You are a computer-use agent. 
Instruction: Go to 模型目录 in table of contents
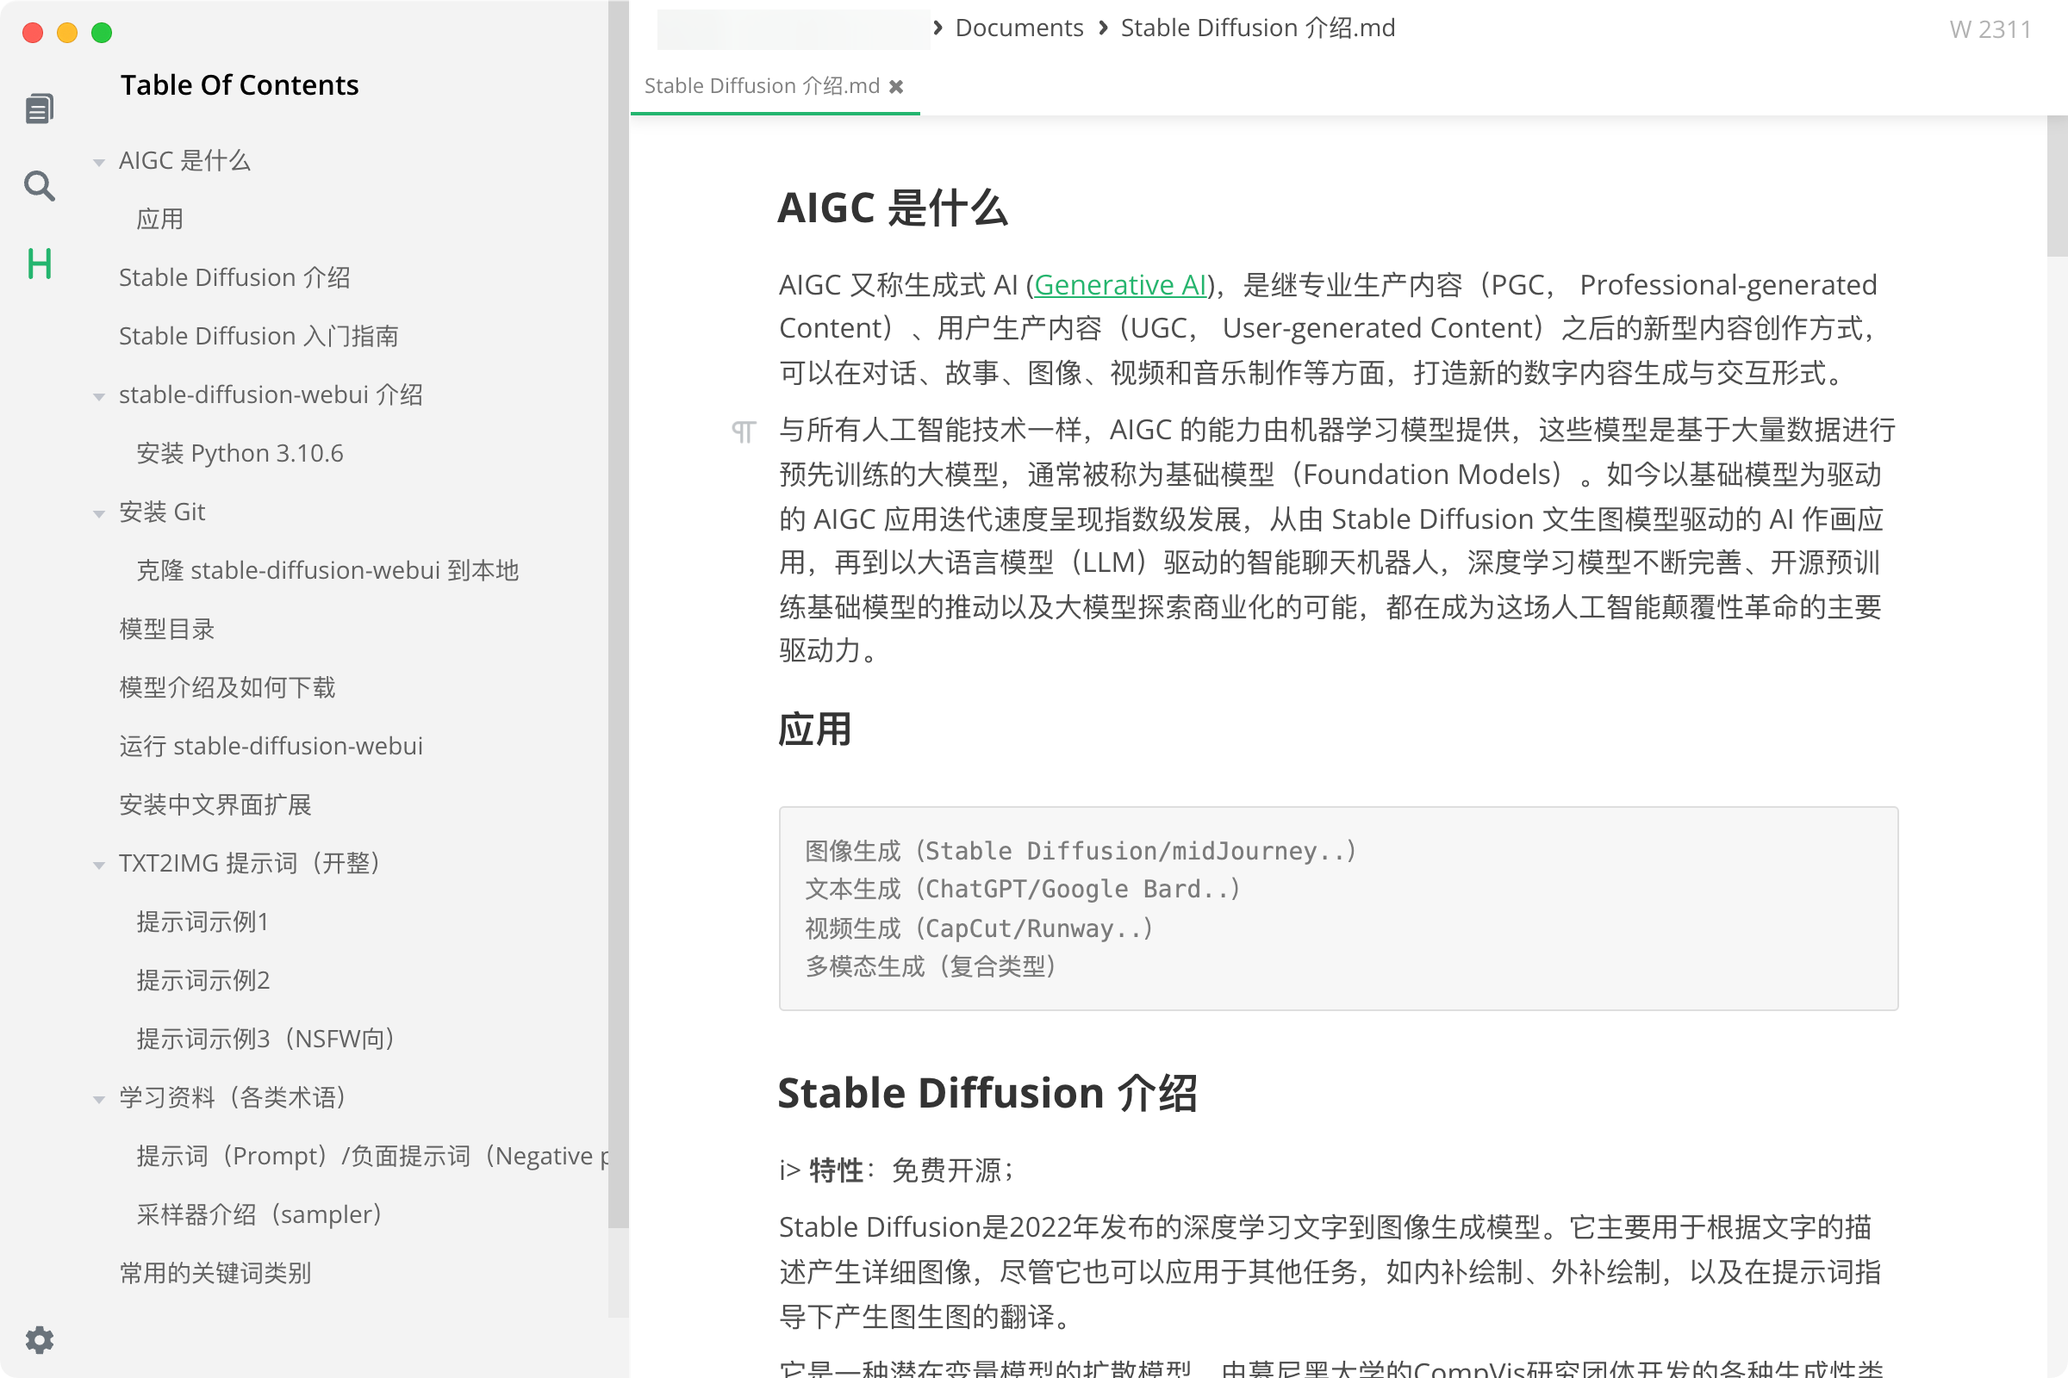(x=167, y=629)
